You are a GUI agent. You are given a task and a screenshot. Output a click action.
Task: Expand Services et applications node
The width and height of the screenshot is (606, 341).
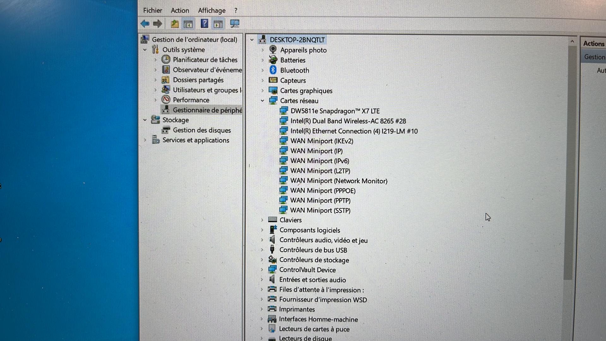(145, 140)
